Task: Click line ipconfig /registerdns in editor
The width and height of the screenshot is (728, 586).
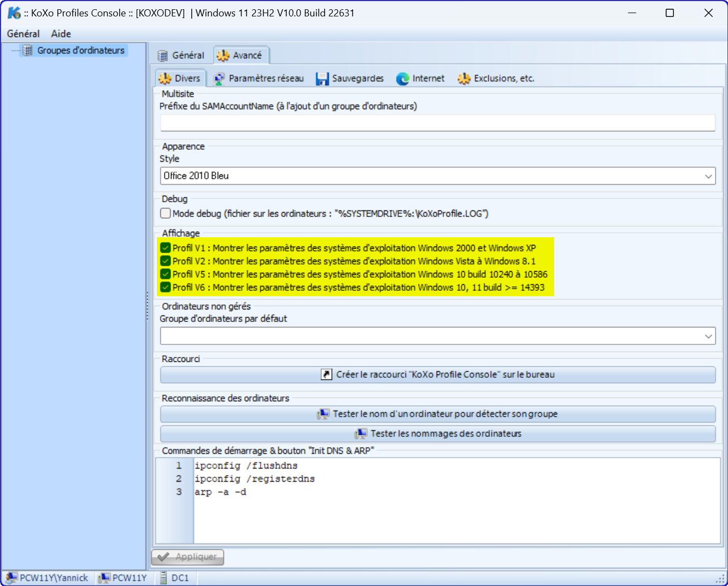Action: click(255, 479)
